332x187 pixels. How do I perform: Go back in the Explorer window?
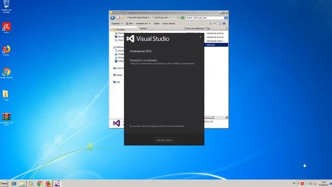[x=113, y=18]
